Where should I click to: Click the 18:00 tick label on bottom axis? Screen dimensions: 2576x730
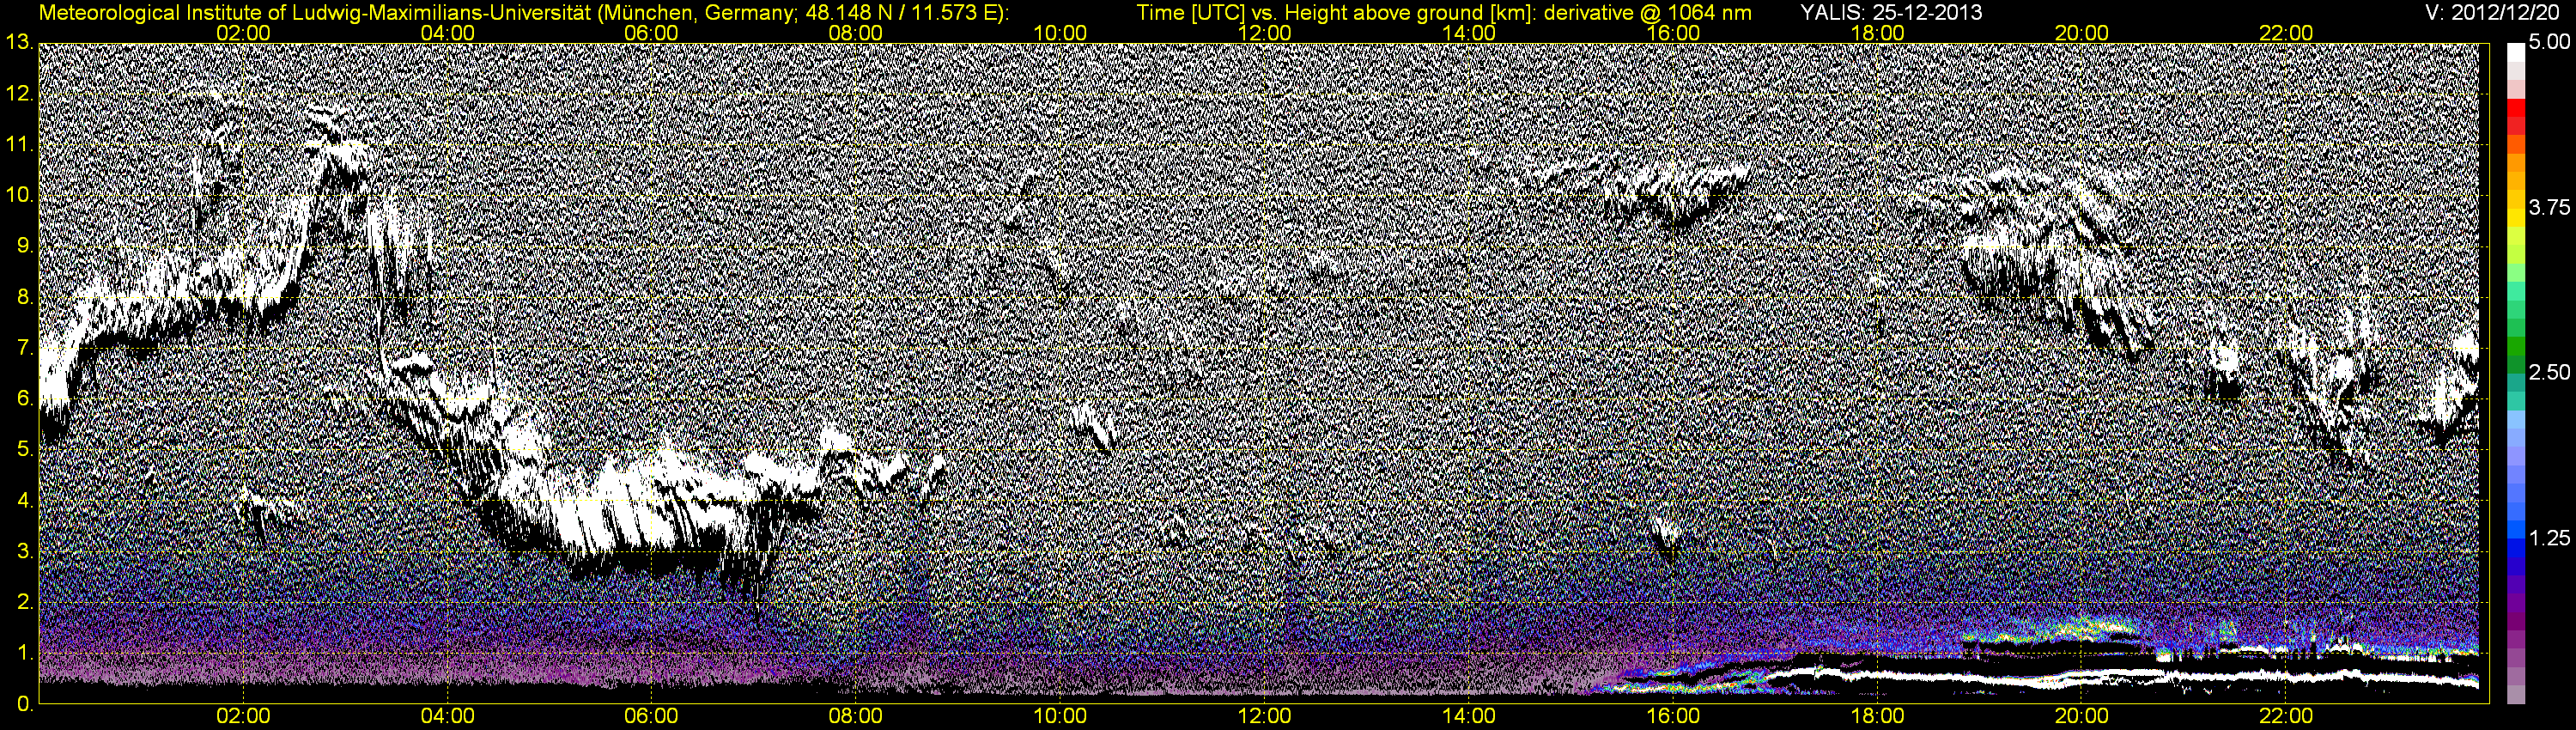(1877, 716)
